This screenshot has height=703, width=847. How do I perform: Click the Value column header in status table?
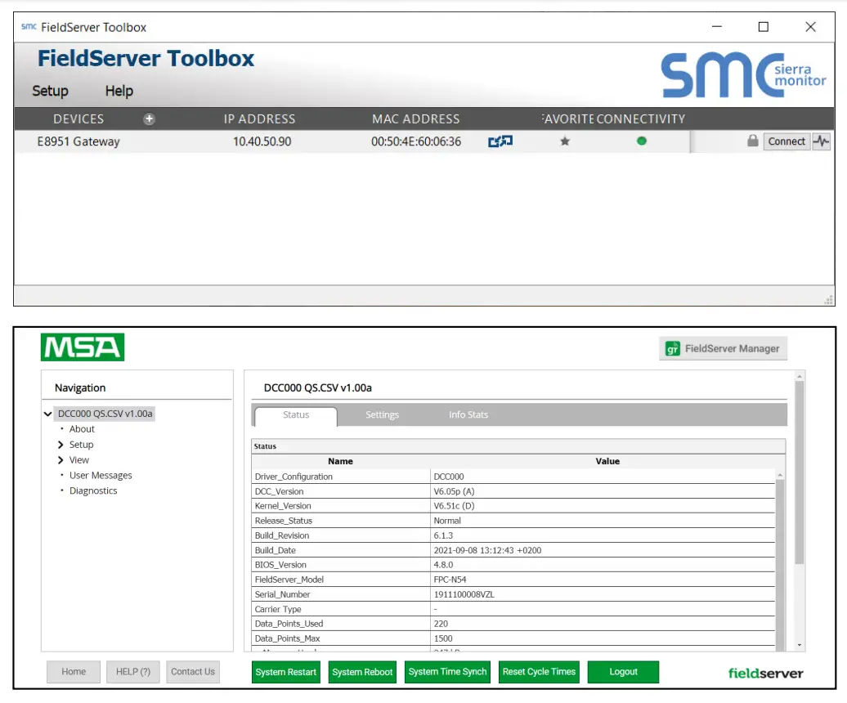point(607,461)
